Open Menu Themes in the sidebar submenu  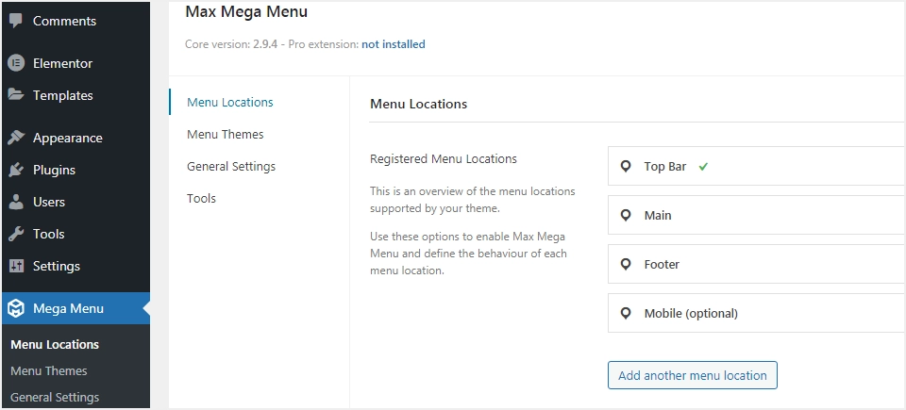49,370
